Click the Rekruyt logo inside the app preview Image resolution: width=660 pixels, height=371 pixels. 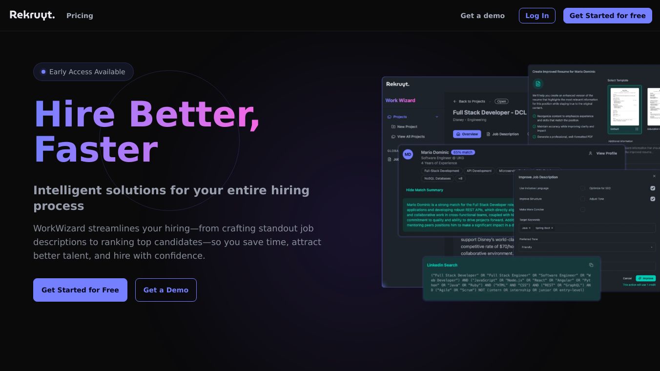tap(398, 84)
